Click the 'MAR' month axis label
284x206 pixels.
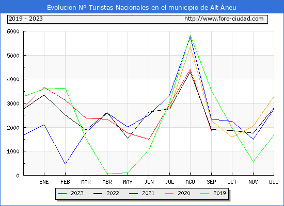coord(86,182)
